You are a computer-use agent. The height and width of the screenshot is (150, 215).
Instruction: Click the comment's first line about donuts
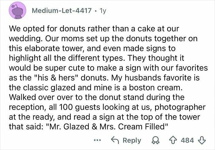pos(94,29)
